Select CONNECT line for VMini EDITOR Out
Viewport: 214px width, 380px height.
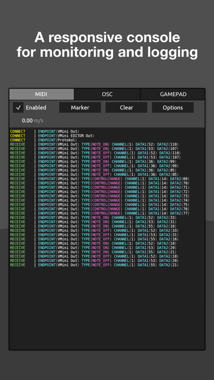click(x=52, y=136)
